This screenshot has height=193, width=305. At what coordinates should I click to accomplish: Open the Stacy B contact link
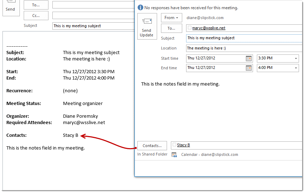point(183,145)
